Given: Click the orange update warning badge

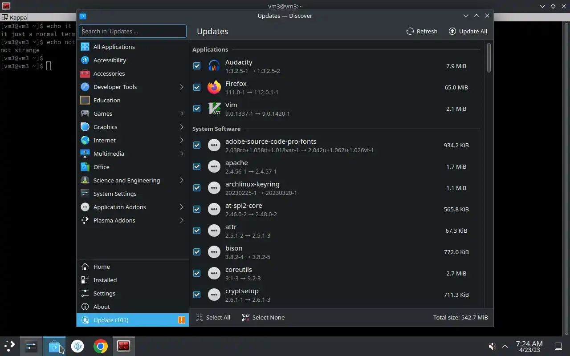Looking at the screenshot, I should [182, 320].
